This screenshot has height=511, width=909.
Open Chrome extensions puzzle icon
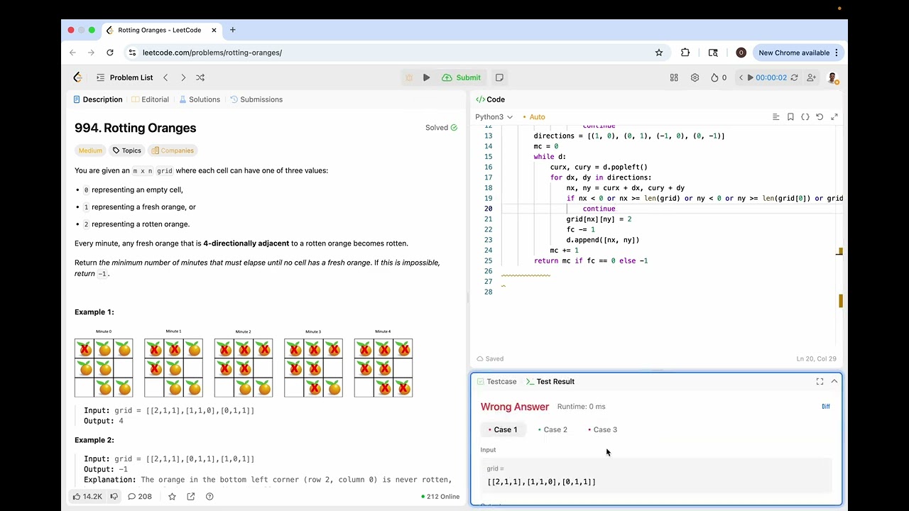685,53
